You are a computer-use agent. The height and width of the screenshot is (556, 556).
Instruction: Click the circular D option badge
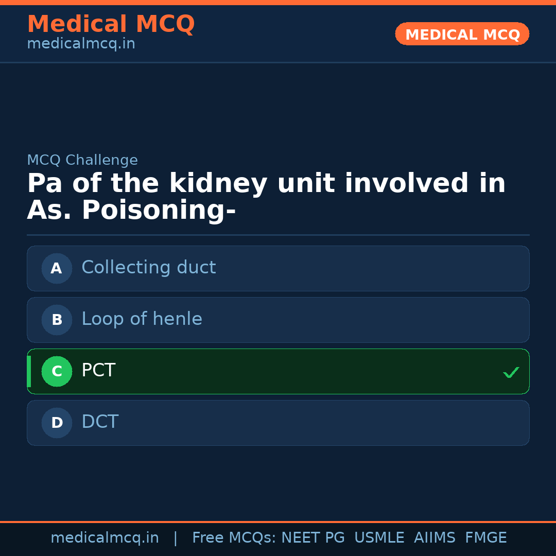57,423
